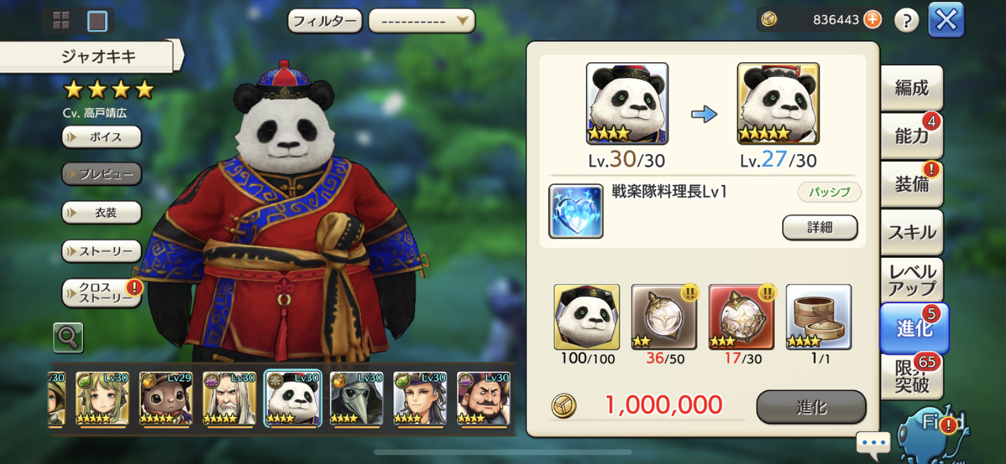Play the character ボイス voice button
The height and width of the screenshot is (464, 1006).
pyautogui.click(x=102, y=137)
